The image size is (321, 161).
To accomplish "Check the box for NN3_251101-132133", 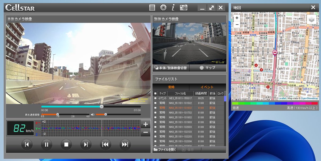I will [155, 132].
